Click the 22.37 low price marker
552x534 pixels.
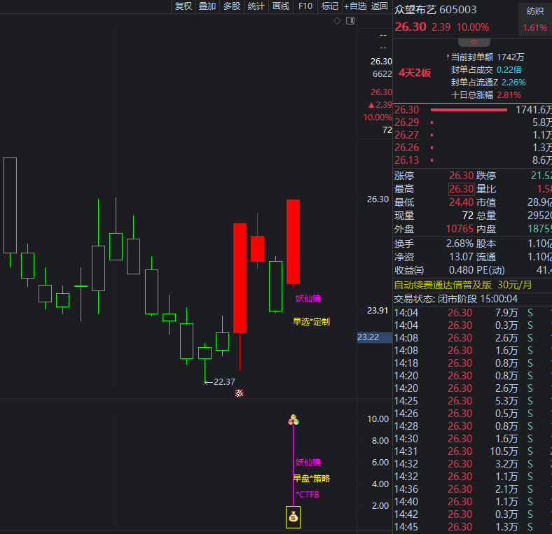pyautogui.click(x=223, y=381)
